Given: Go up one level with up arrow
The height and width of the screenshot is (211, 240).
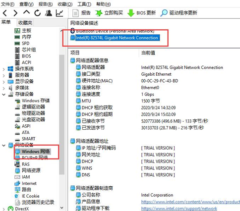Looking at the screenshot, I should point(27,12).
